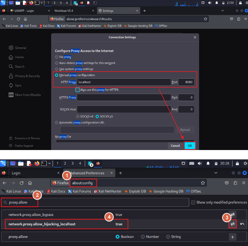Open Extensions & Themes link

pos(25,138)
